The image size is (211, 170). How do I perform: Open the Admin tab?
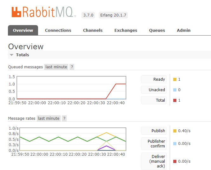pyautogui.click(x=184, y=30)
